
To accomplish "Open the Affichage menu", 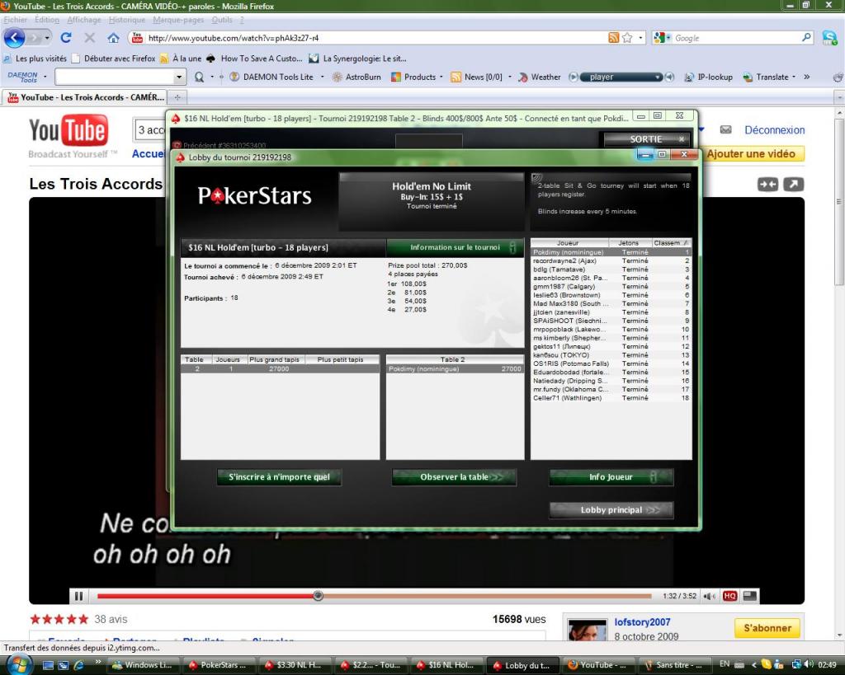I will tap(84, 20).
